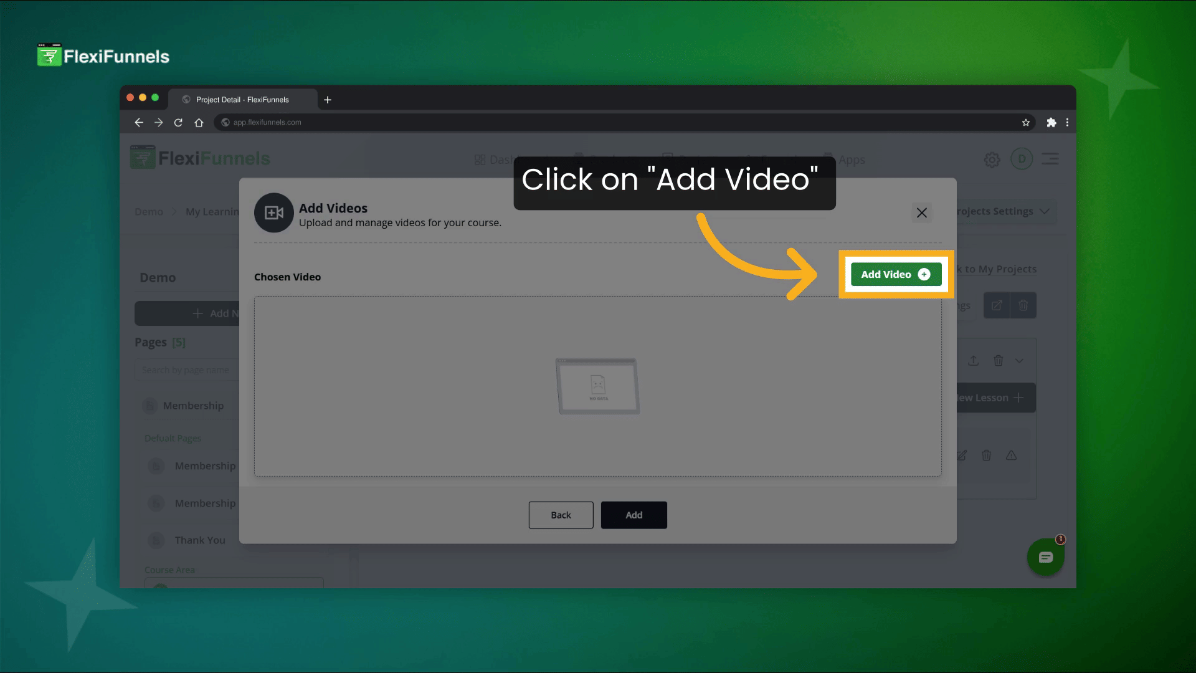Bookmark page with star icon
The width and height of the screenshot is (1196, 673).
[x=1025, y=123]
